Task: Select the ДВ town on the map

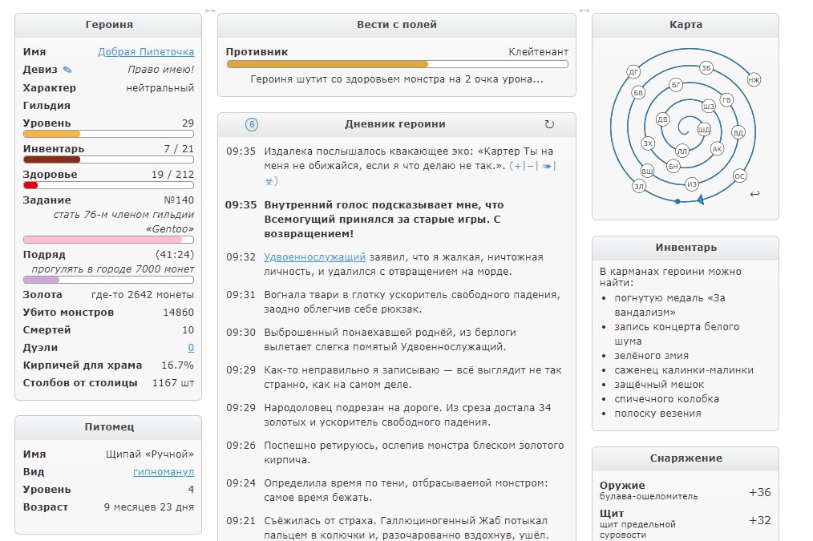Action: [662, 119]
